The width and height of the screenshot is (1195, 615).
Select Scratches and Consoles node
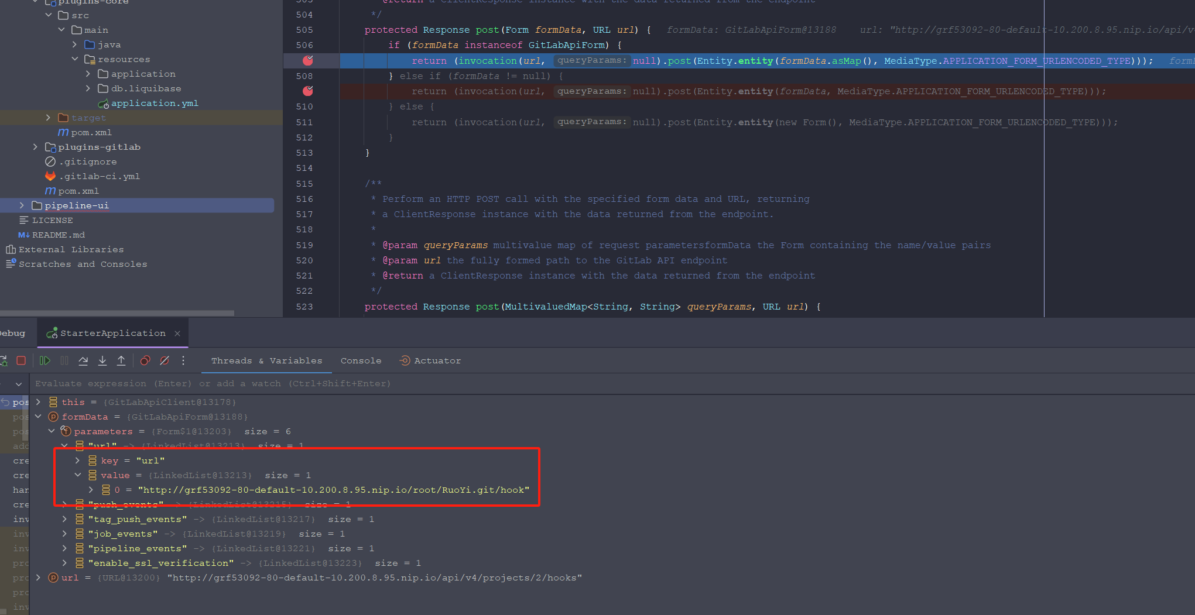(x=83, y=264)
